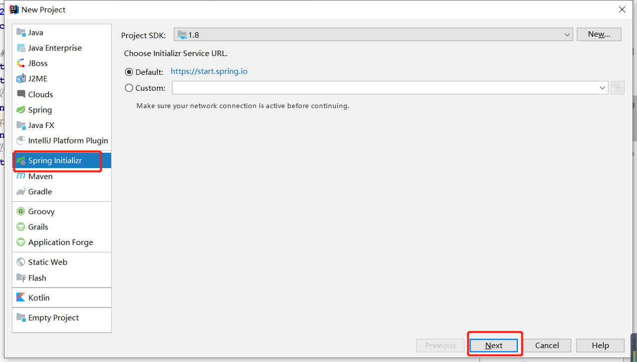Viewport: 637px width, 362px height.
Task: Click the Maven icon
Action: pyautogui.click(x=21, y=176)
